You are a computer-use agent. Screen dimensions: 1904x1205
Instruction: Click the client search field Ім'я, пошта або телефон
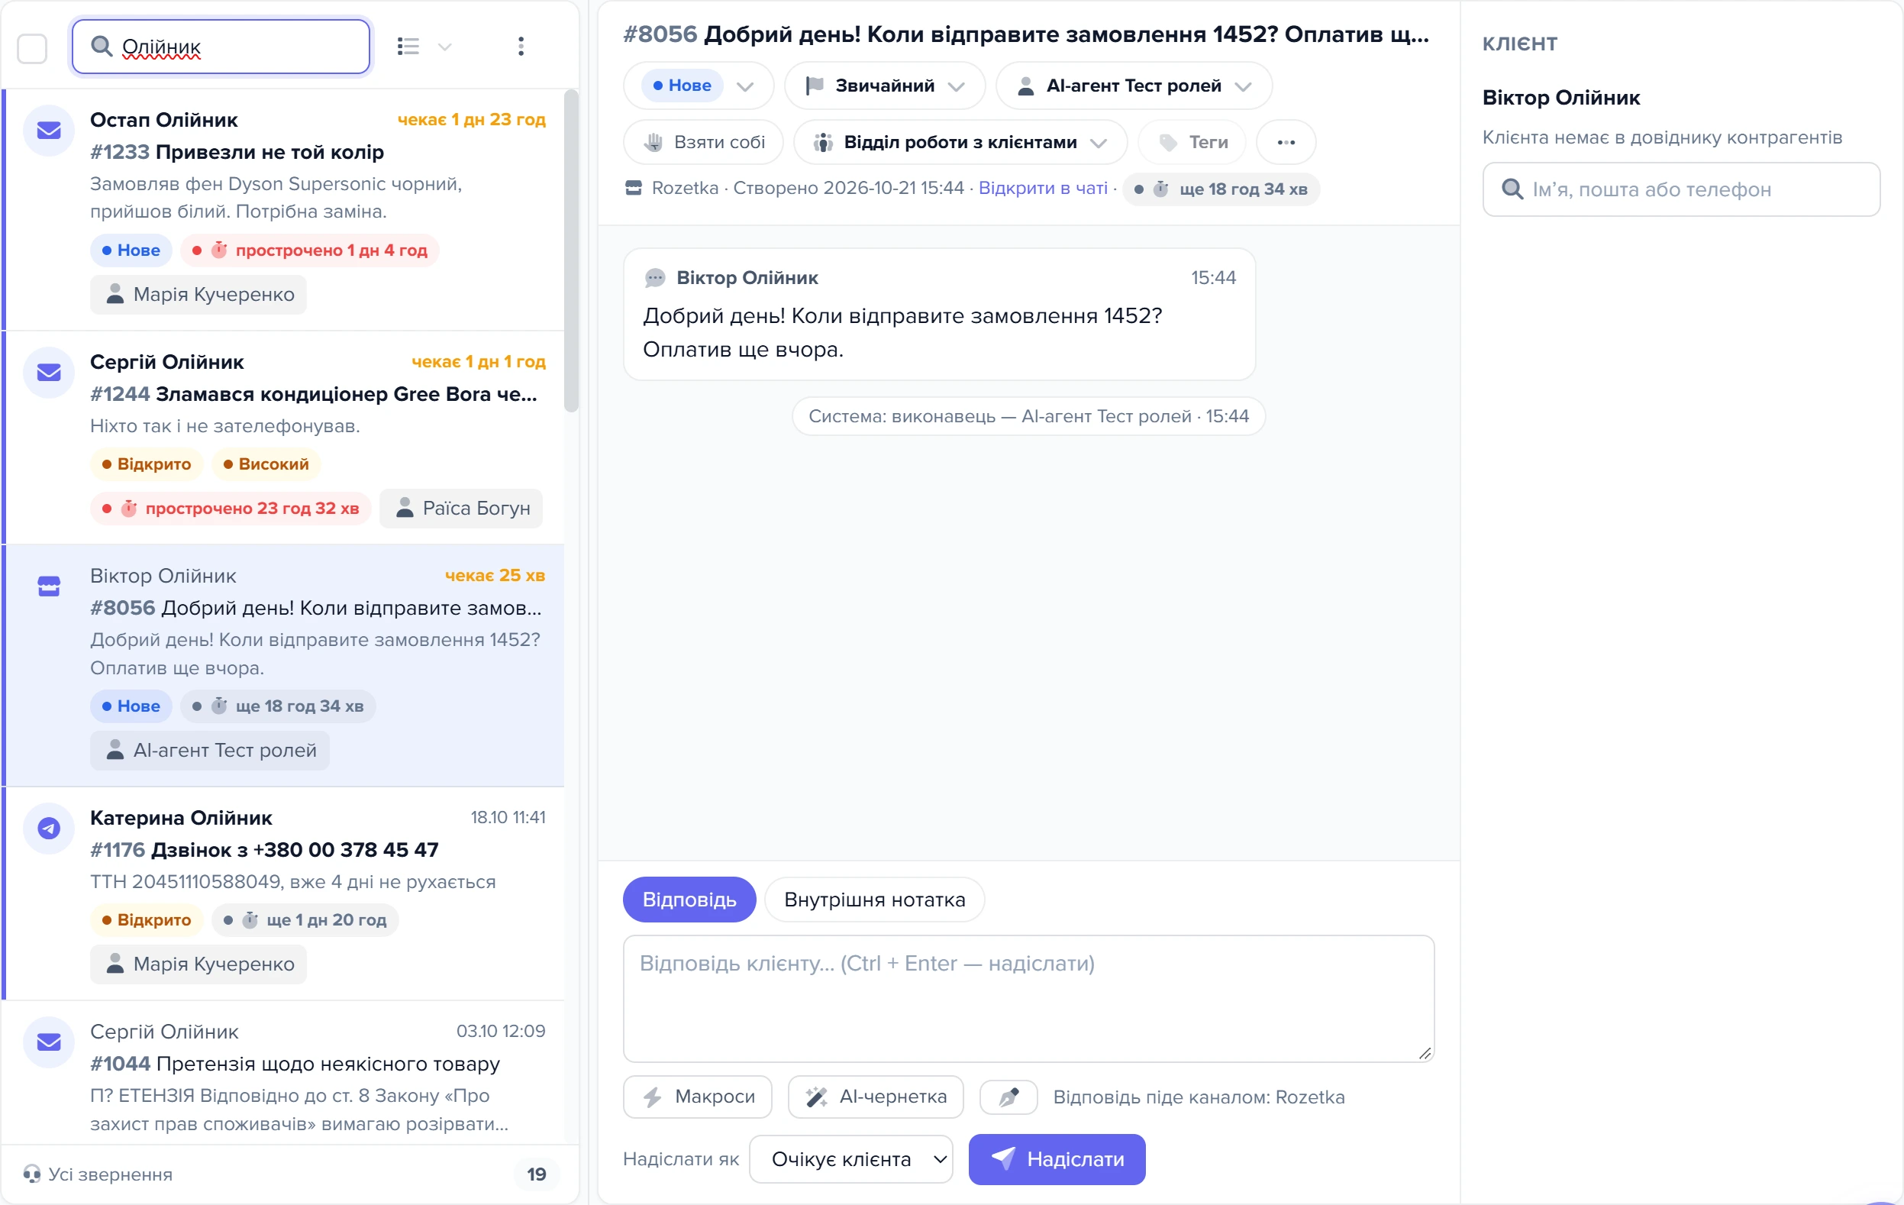click(x=1681, y=189)
